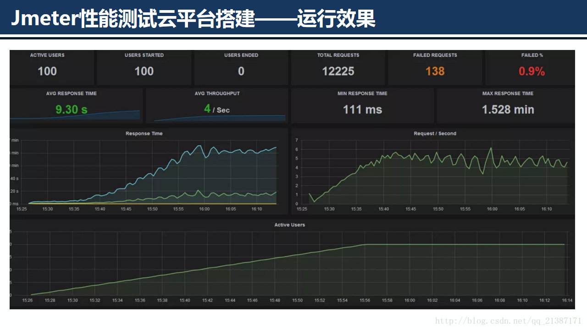The height and width of the screenshot is (330, 587).
Task: Select the 111 ms value
Action: coord(362,110)
